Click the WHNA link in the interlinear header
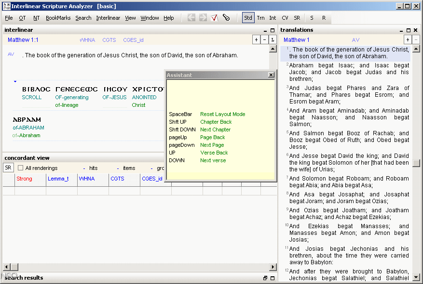 pyautogui.click(x=87, y=40)
